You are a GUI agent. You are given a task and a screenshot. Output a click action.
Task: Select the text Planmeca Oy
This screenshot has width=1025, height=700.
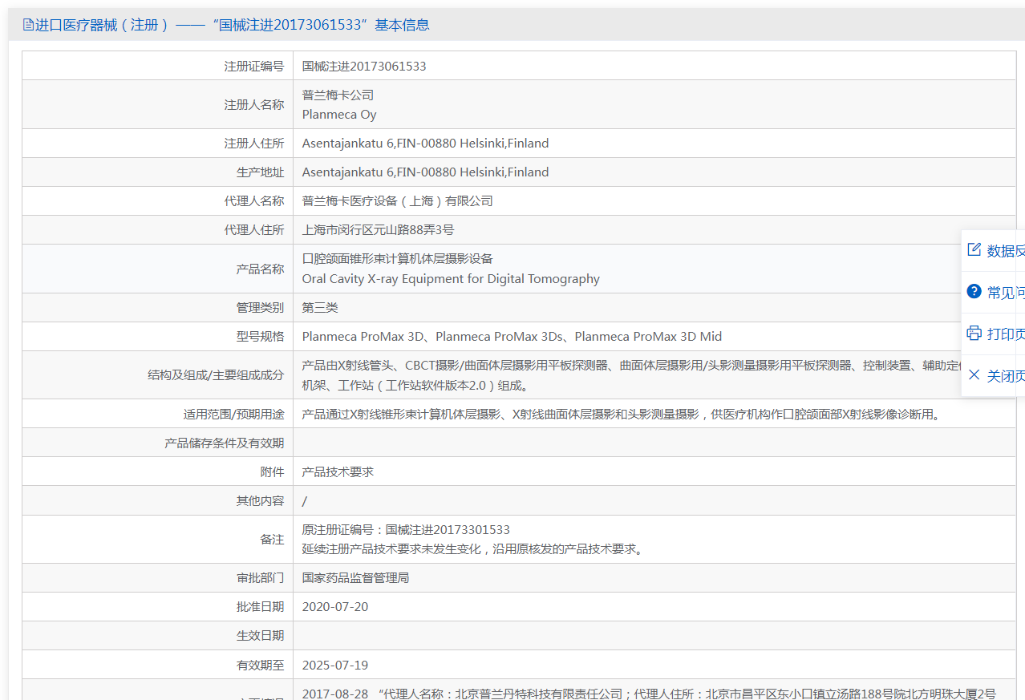(x=339, y=115)
